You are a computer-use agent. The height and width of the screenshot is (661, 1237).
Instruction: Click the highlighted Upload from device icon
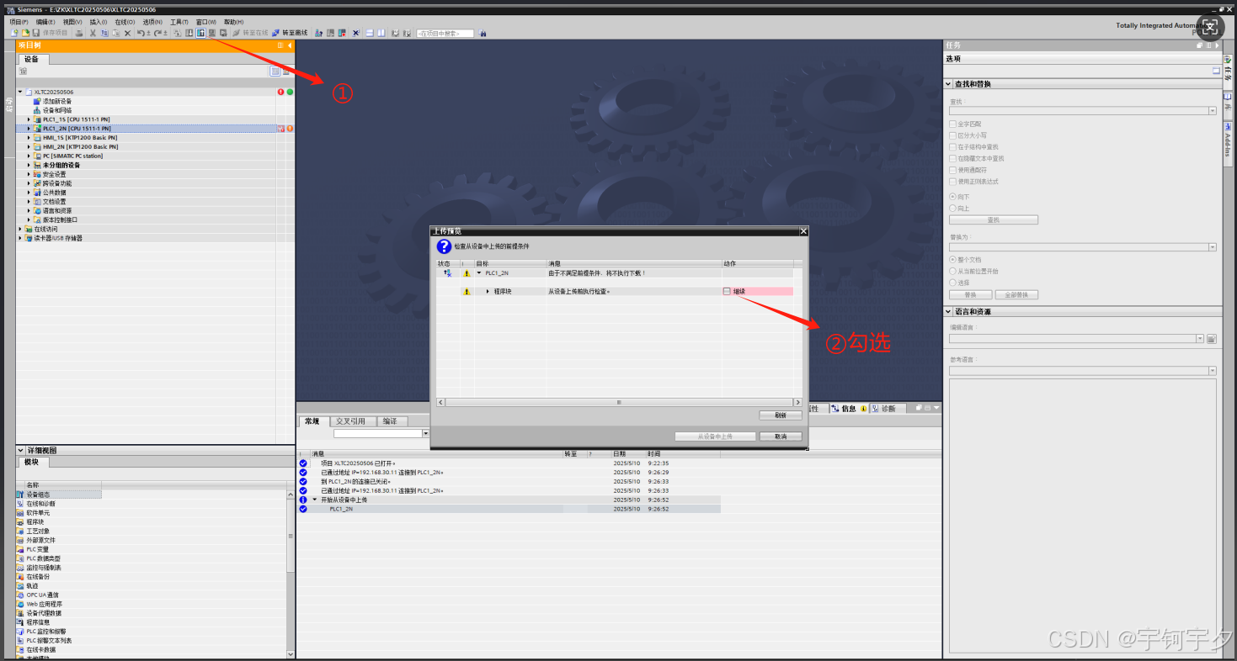(x=200, y=33)
